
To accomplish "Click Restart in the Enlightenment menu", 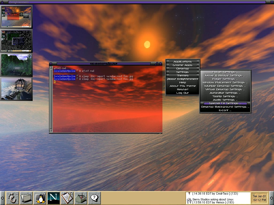I will [182, 89].
